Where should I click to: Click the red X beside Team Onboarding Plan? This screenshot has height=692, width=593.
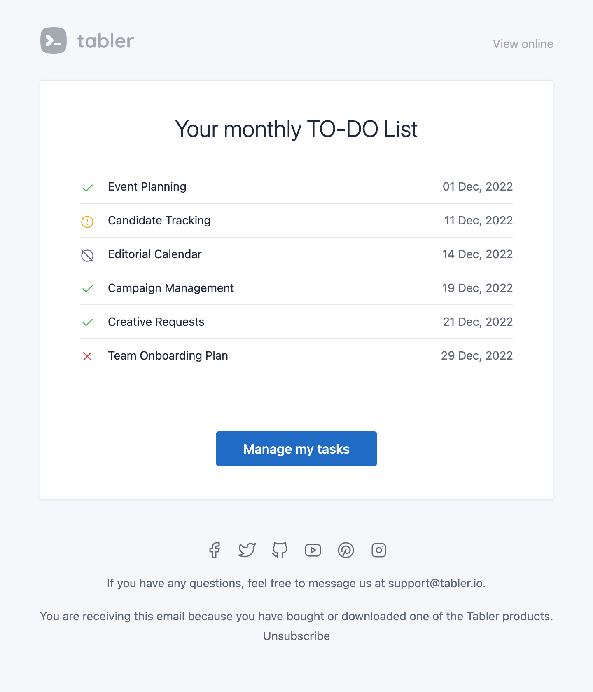(x=87, y=356)
